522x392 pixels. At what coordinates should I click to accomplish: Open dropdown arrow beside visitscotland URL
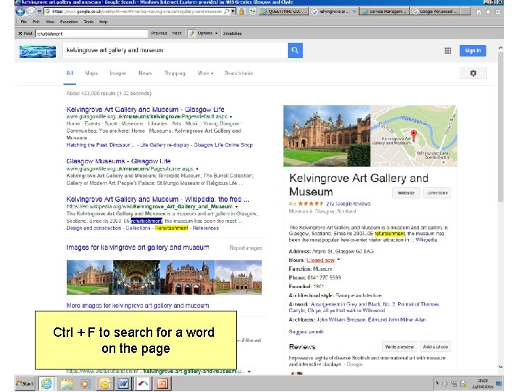[x=249, y=372]
